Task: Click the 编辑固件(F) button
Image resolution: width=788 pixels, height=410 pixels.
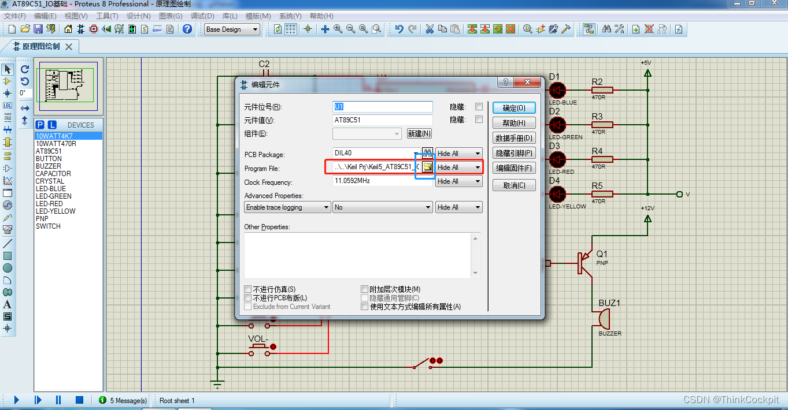Action: 514,168
